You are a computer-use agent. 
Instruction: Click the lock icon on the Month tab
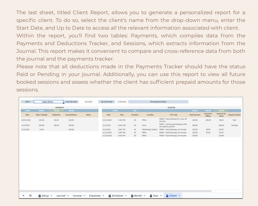[x=132, y=196]
